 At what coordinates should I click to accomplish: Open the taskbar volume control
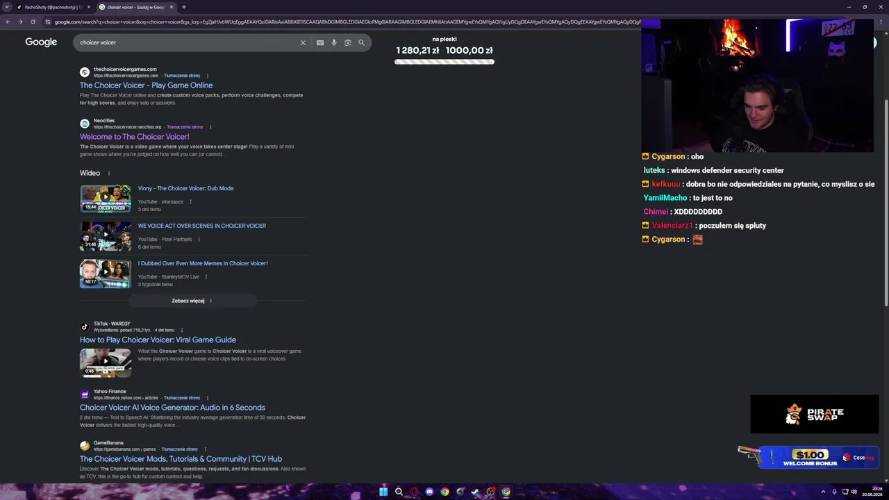click(854, 492)
